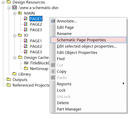Choose Annotate... from context menu
The height and width of the screenshot is (118, 132).
click(67, 21)
